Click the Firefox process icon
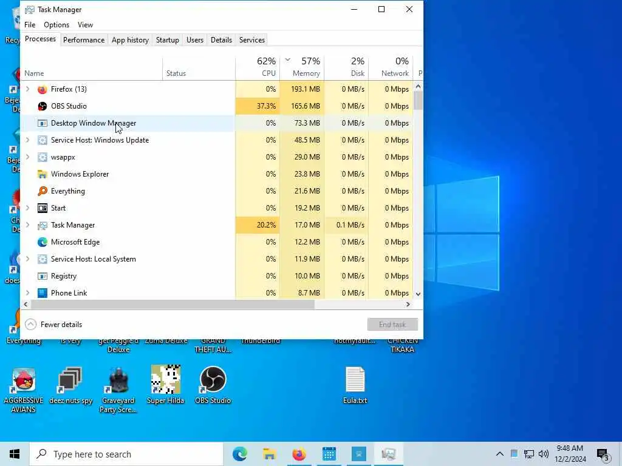 point(42,89)
